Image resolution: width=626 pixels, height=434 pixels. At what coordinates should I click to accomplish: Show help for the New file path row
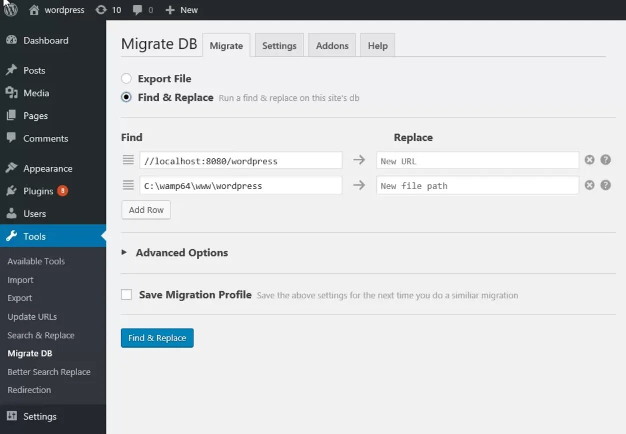[605, 185]
